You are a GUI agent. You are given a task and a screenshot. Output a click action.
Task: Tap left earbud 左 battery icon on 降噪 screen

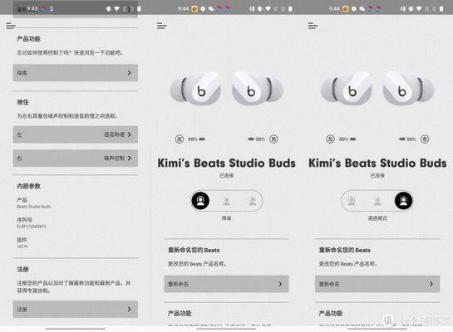click(180, 139)
